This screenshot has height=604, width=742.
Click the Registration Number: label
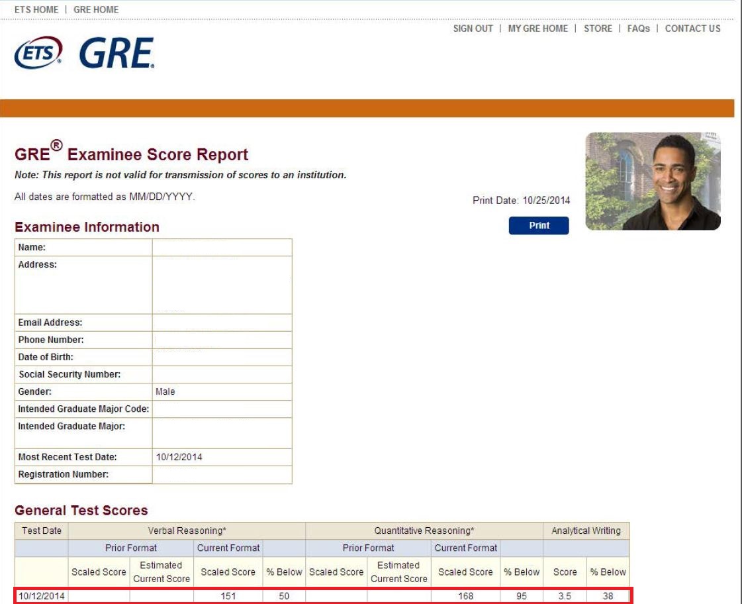(63, 474)
